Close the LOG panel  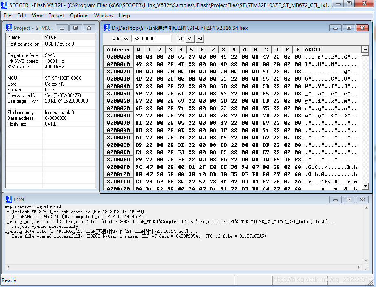coord(362,199)
